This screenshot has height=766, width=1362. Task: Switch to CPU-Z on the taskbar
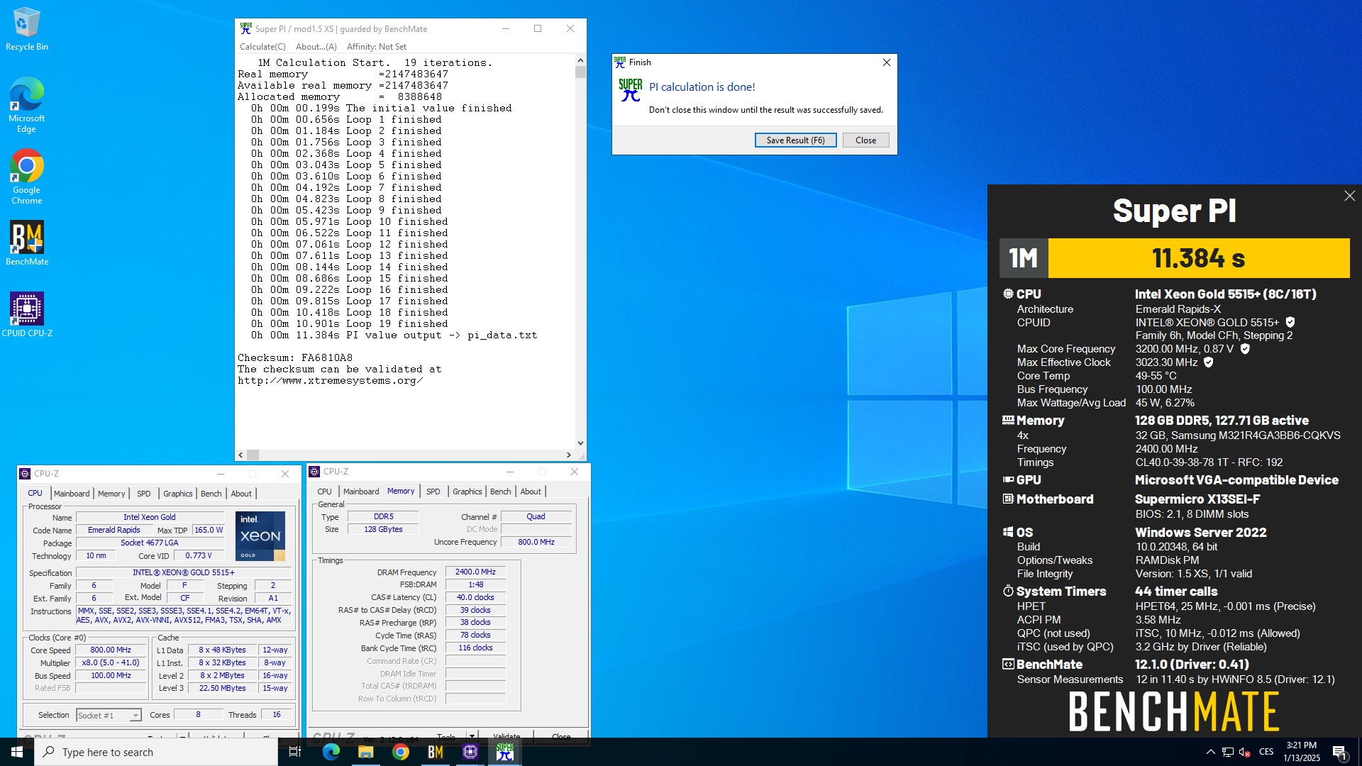point(470,752)
